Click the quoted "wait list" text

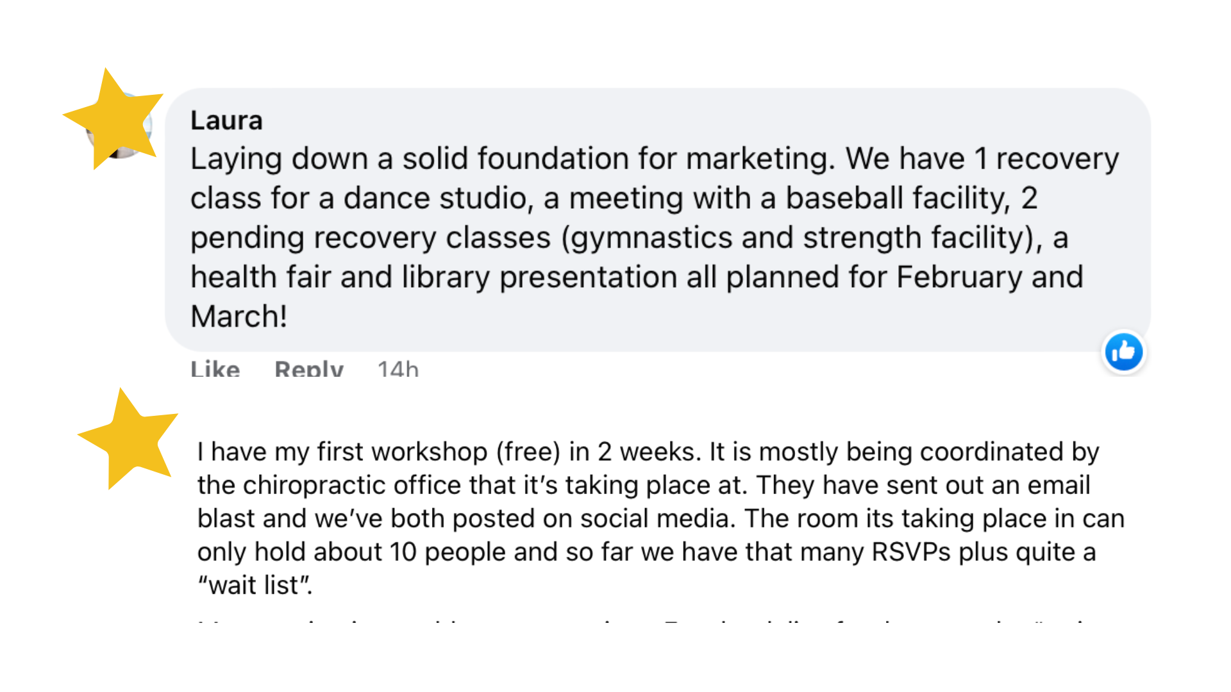coord(254,585)
